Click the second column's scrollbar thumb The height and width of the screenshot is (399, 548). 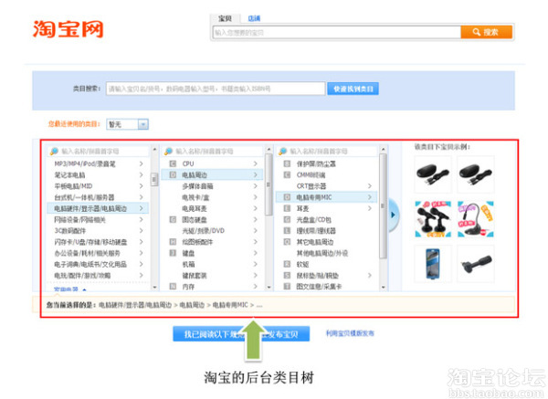(x=269, y=184)
